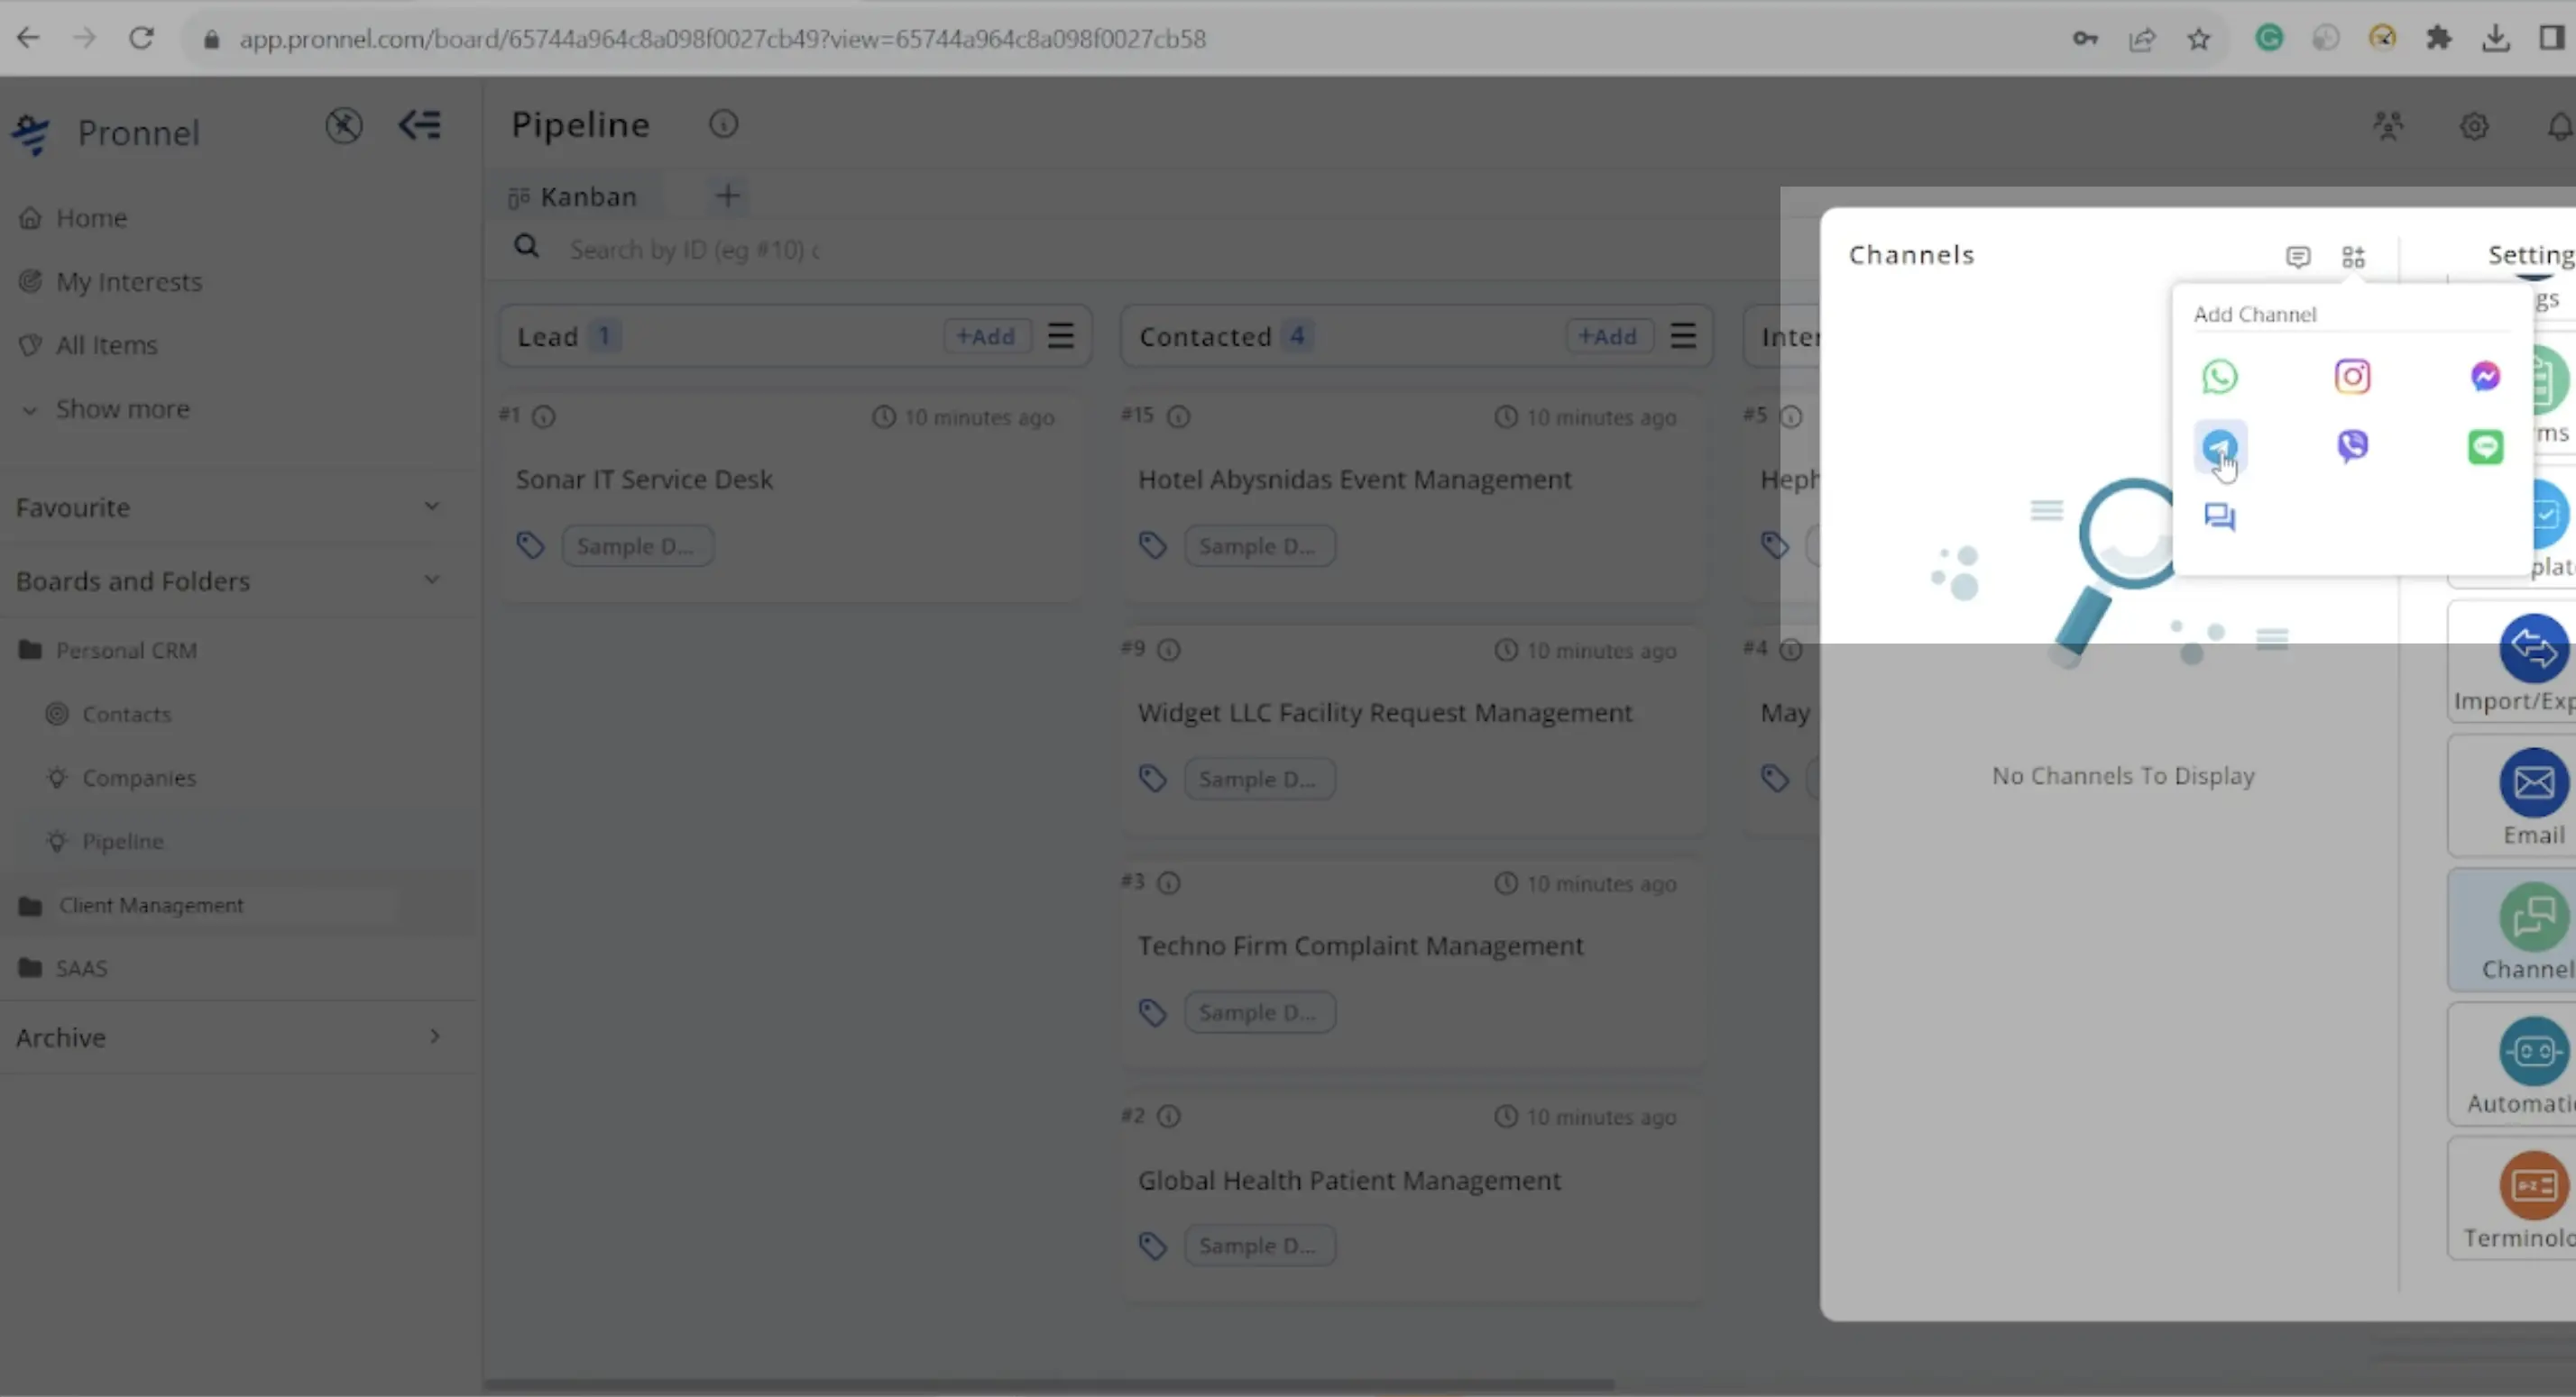Open Channels settings tile

pos(2512,930)
